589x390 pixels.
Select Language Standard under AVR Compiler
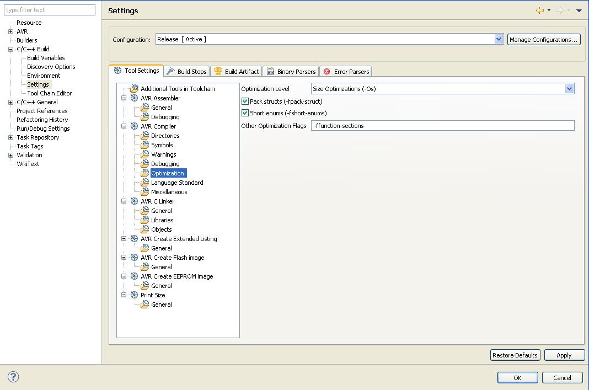click(x=177, y=183)
